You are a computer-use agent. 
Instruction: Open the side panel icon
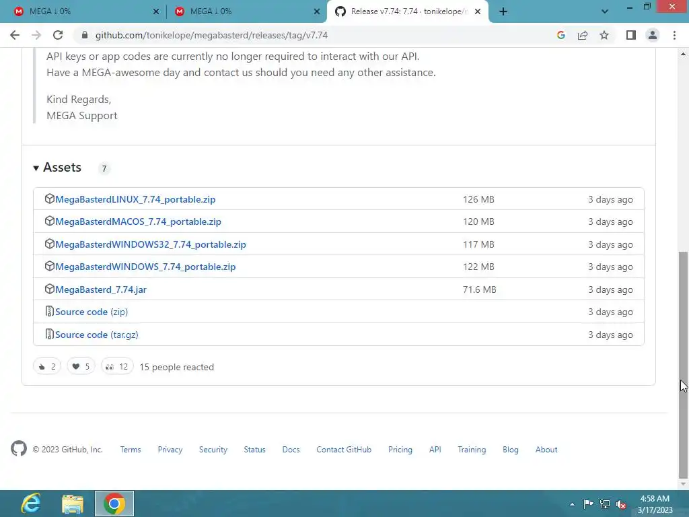click(631, 35)
